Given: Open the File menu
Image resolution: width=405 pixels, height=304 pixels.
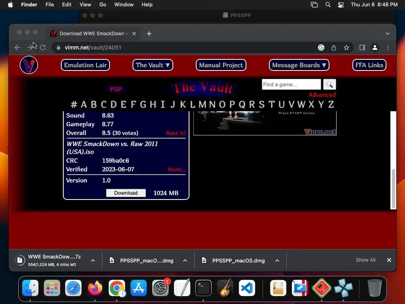Looking at the screenshot, I should [49, 5].
